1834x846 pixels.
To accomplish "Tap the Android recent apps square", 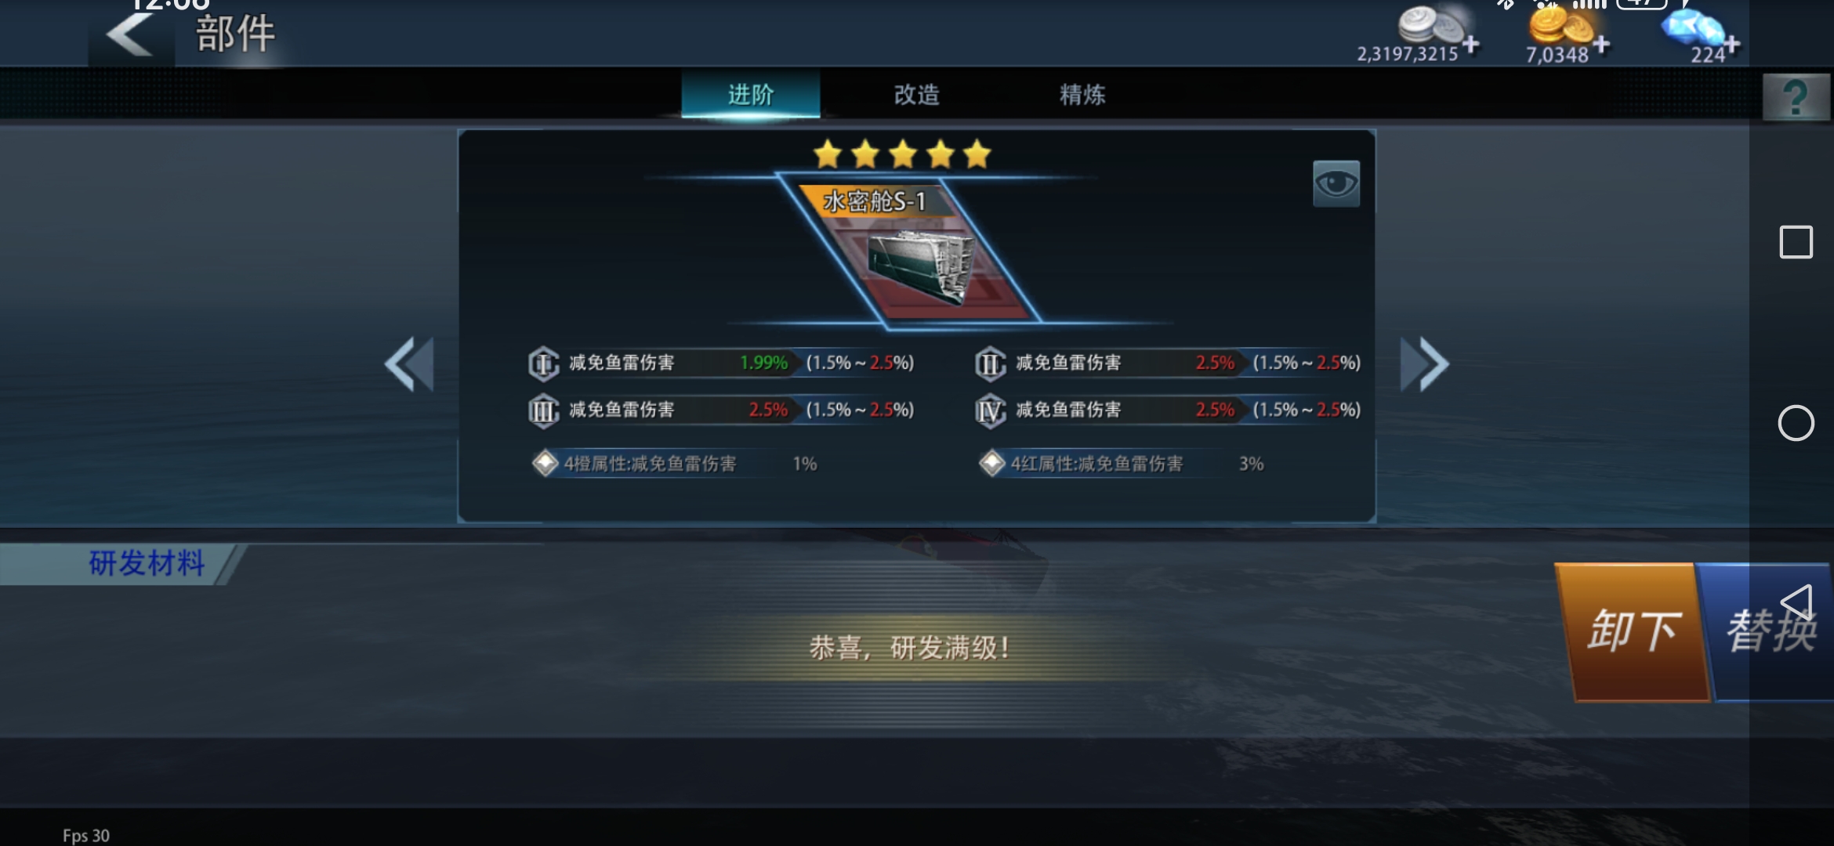I will tap(1796, 241).
